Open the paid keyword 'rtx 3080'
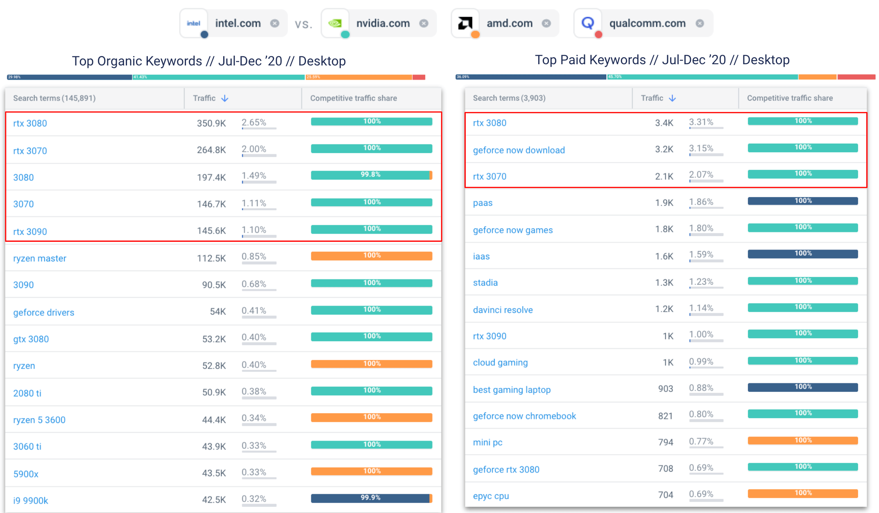 coord(489,123)
